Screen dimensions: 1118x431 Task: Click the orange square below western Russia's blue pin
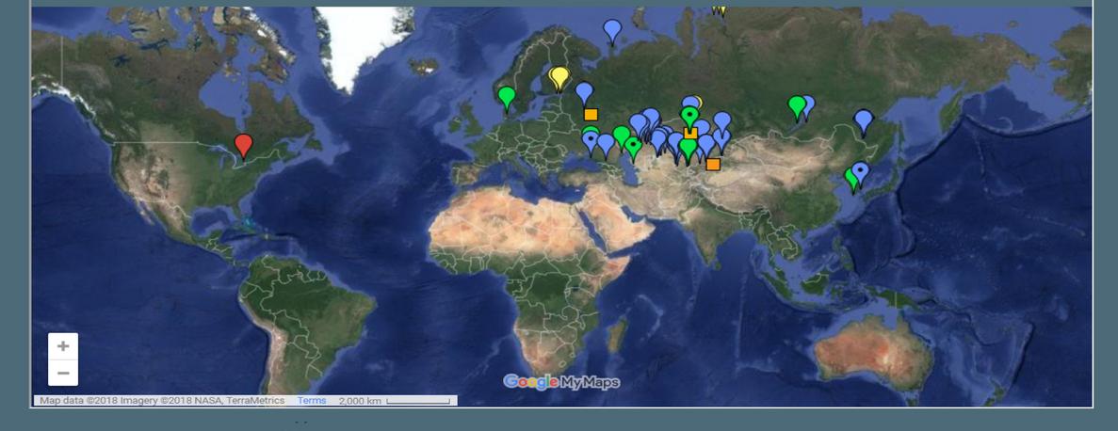click(591, 115)
